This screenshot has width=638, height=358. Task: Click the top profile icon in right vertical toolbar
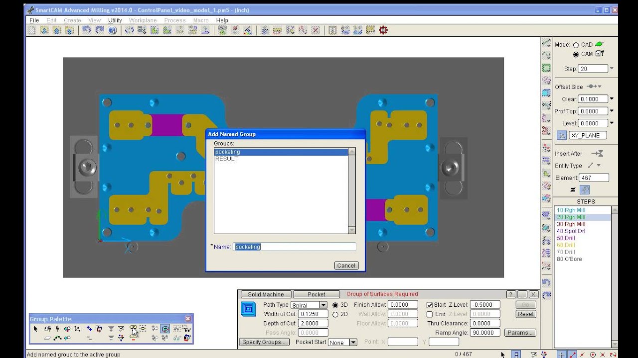pos(546,43)
